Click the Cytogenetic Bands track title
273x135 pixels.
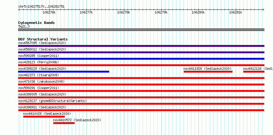37,23
